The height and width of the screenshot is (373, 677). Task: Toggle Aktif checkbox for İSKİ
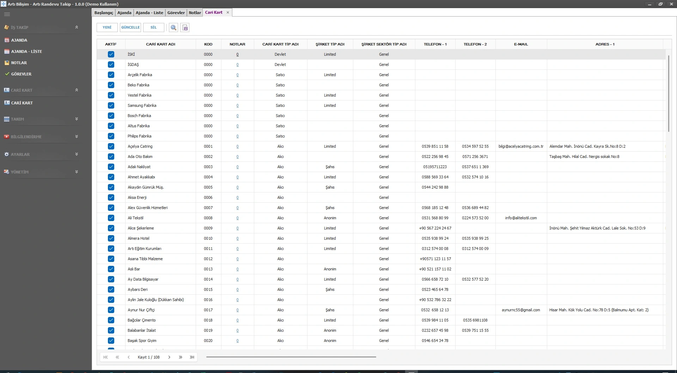[x=111, y=54]
